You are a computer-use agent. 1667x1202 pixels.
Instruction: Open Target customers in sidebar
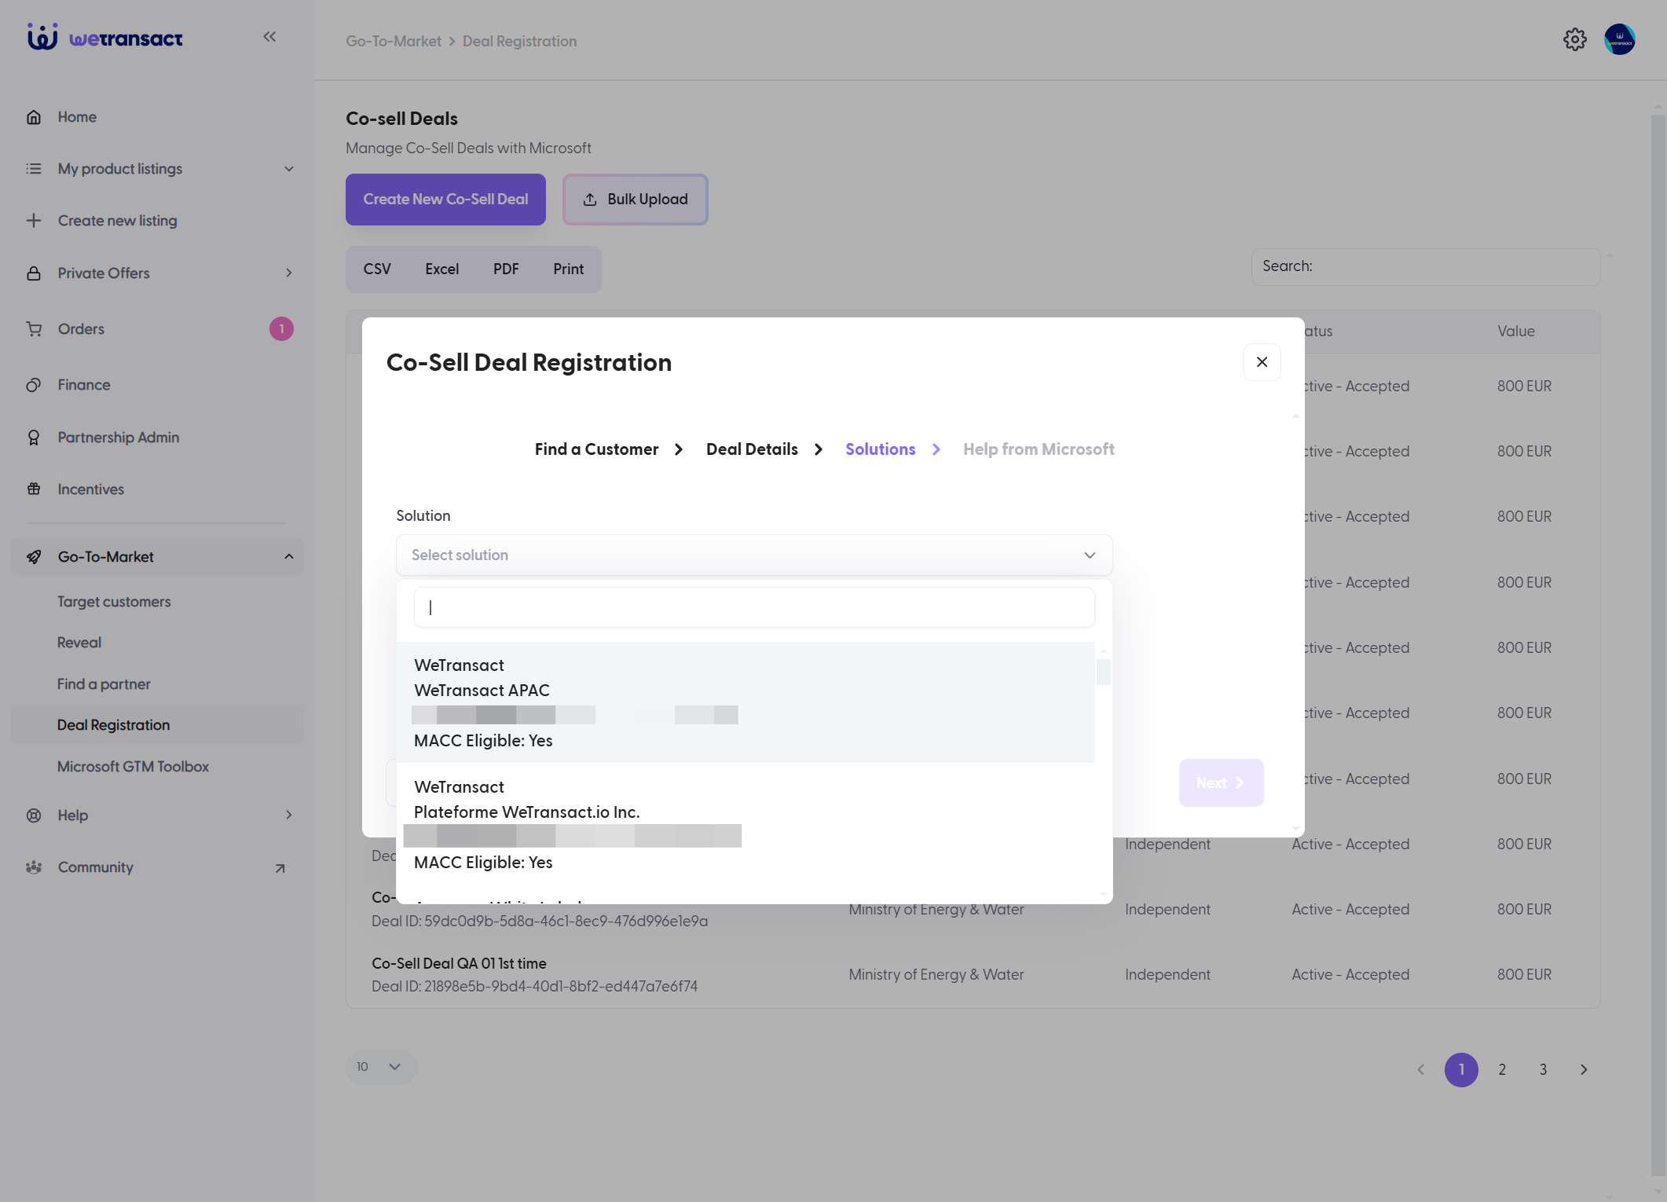point(114,602)
